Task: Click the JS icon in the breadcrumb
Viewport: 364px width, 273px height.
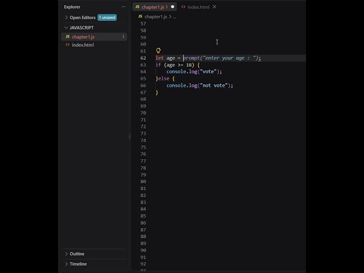Action: [140, 16]
